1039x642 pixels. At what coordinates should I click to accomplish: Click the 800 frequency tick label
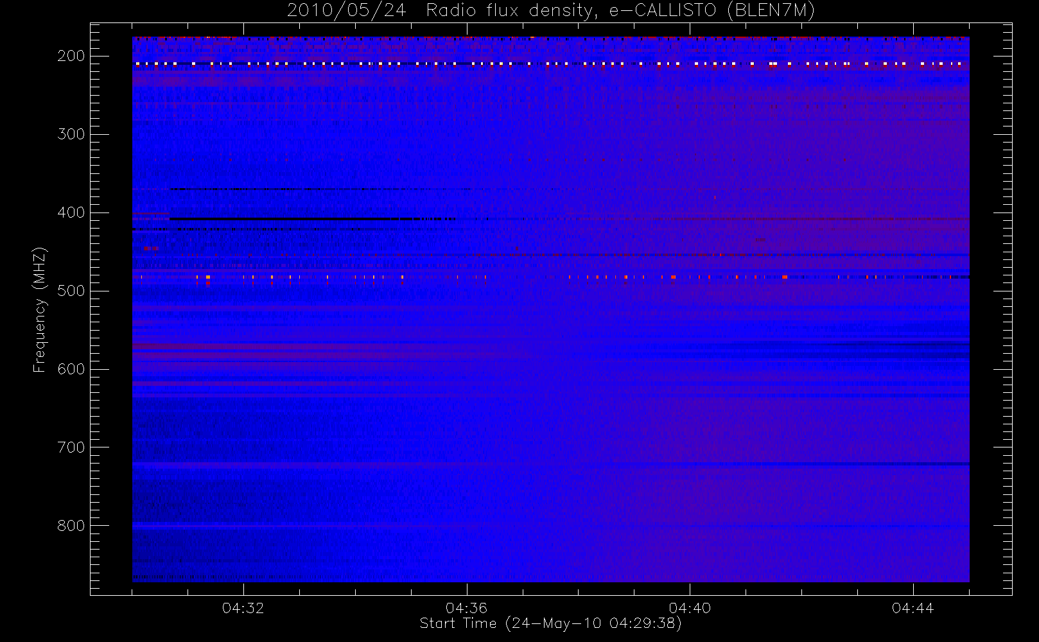pos(71,526)
